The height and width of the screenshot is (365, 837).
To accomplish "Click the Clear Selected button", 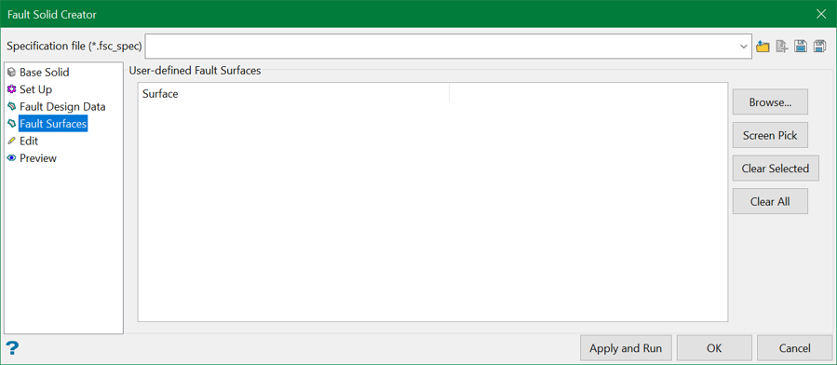I will tap(775, 169).
